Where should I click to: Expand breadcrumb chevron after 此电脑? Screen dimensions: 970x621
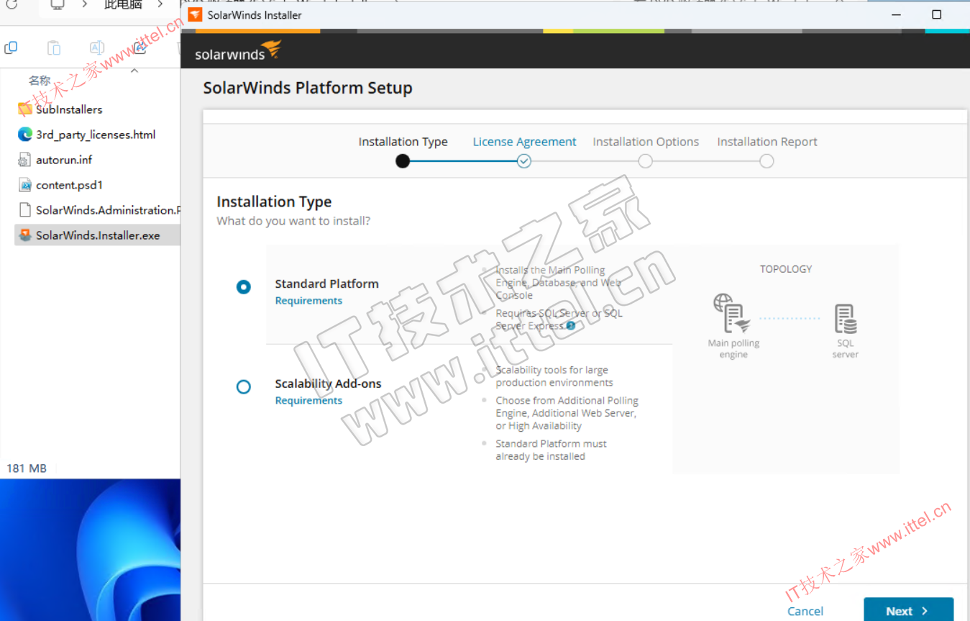160,5
